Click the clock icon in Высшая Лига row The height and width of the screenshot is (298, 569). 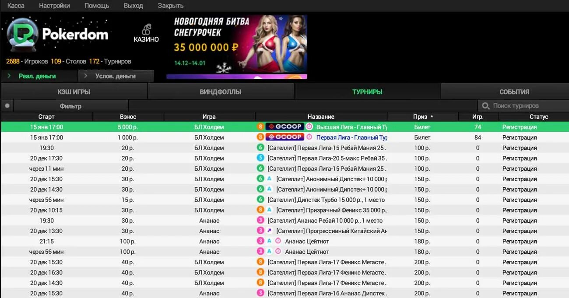(x=309, y=126)
